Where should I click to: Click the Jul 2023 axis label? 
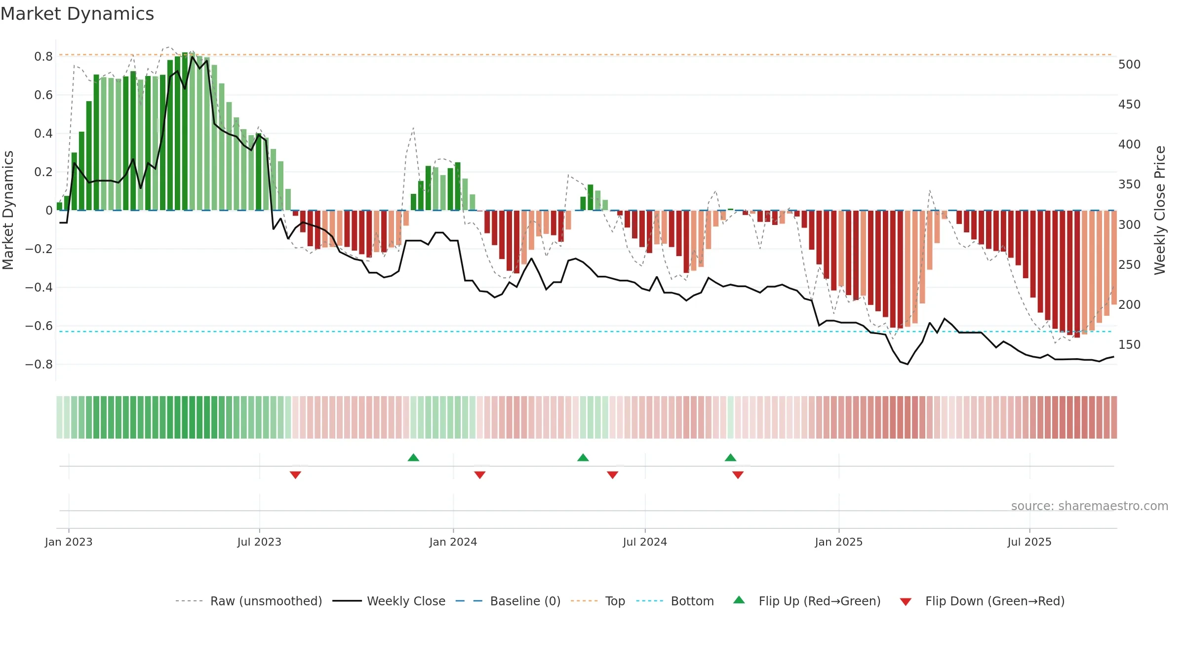259,542
